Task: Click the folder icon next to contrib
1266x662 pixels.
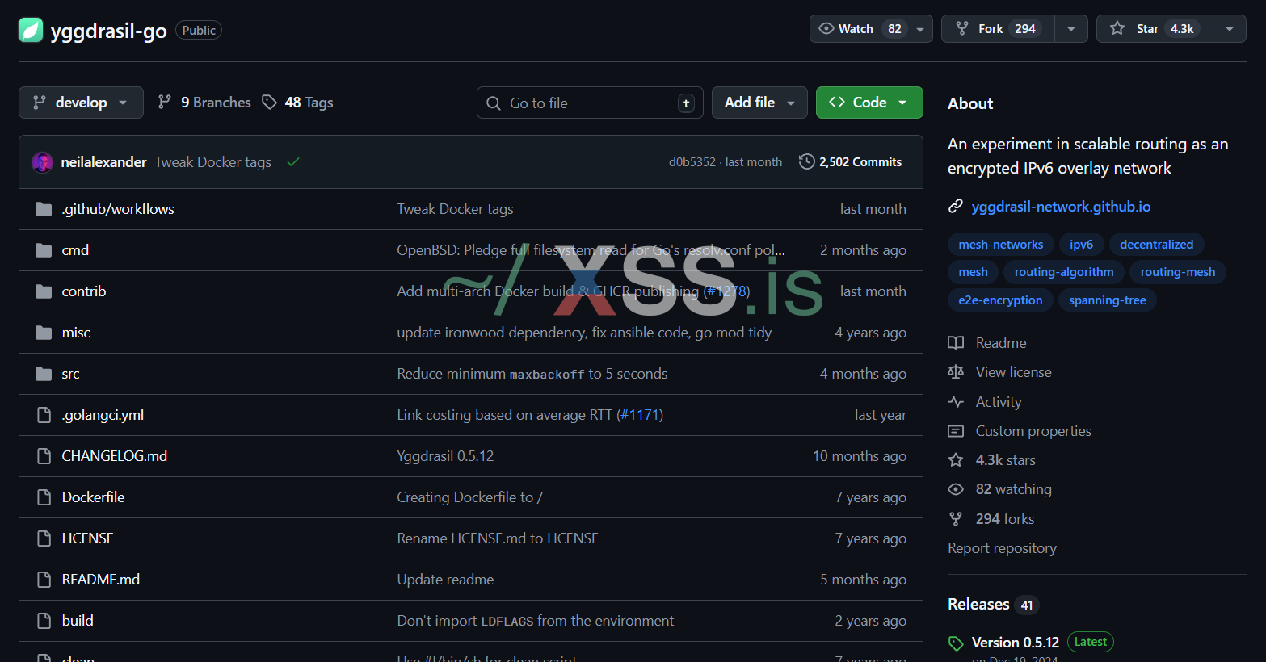Action: click(44, 291)
